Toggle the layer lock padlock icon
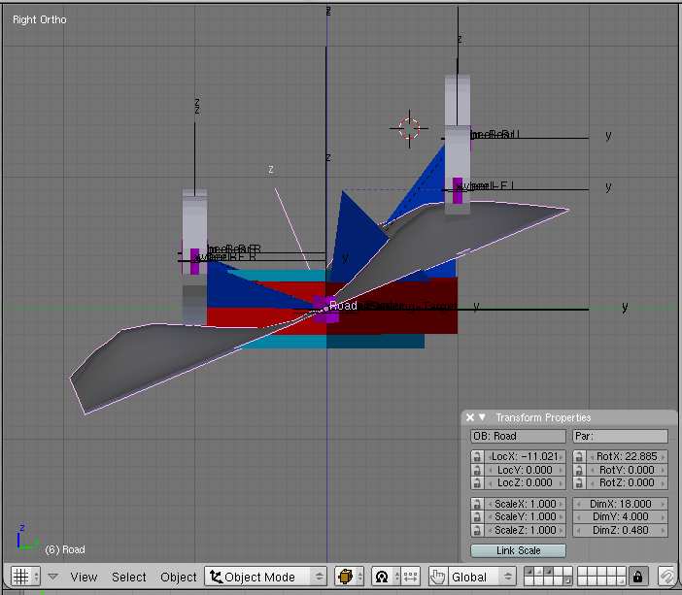This screenshot has width=682, height=595. (x=638, y=577)
